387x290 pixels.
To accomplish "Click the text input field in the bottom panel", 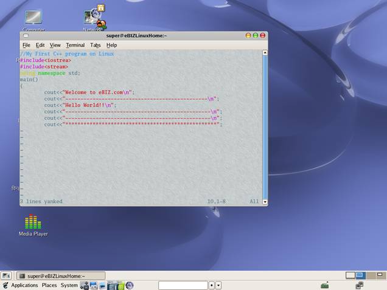I will point(183,285).
